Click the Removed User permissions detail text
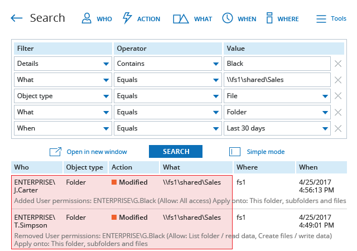 pyautogui.click(x=173, y=240)
